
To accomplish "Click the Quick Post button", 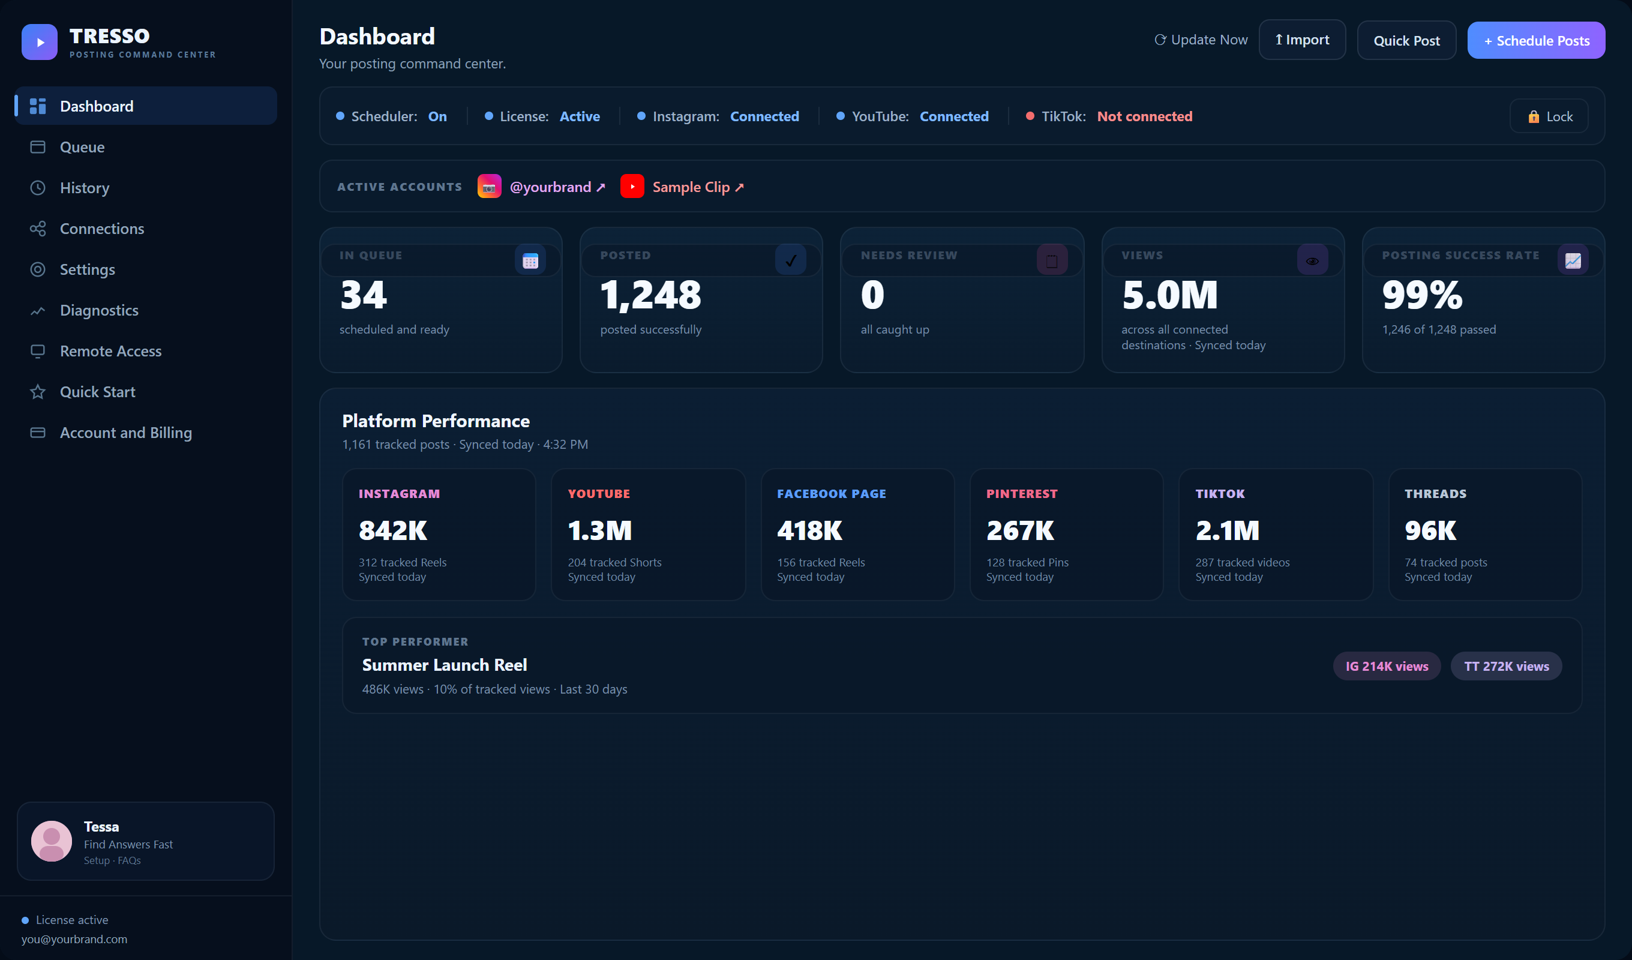I will click(1406, 40).
